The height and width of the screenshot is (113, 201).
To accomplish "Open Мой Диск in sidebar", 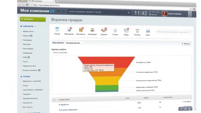I will pos(27,44).
